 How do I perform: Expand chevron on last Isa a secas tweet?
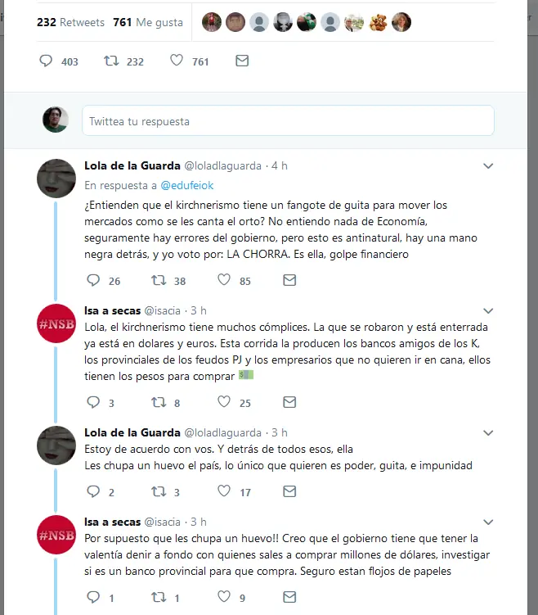tap(488, 522)
